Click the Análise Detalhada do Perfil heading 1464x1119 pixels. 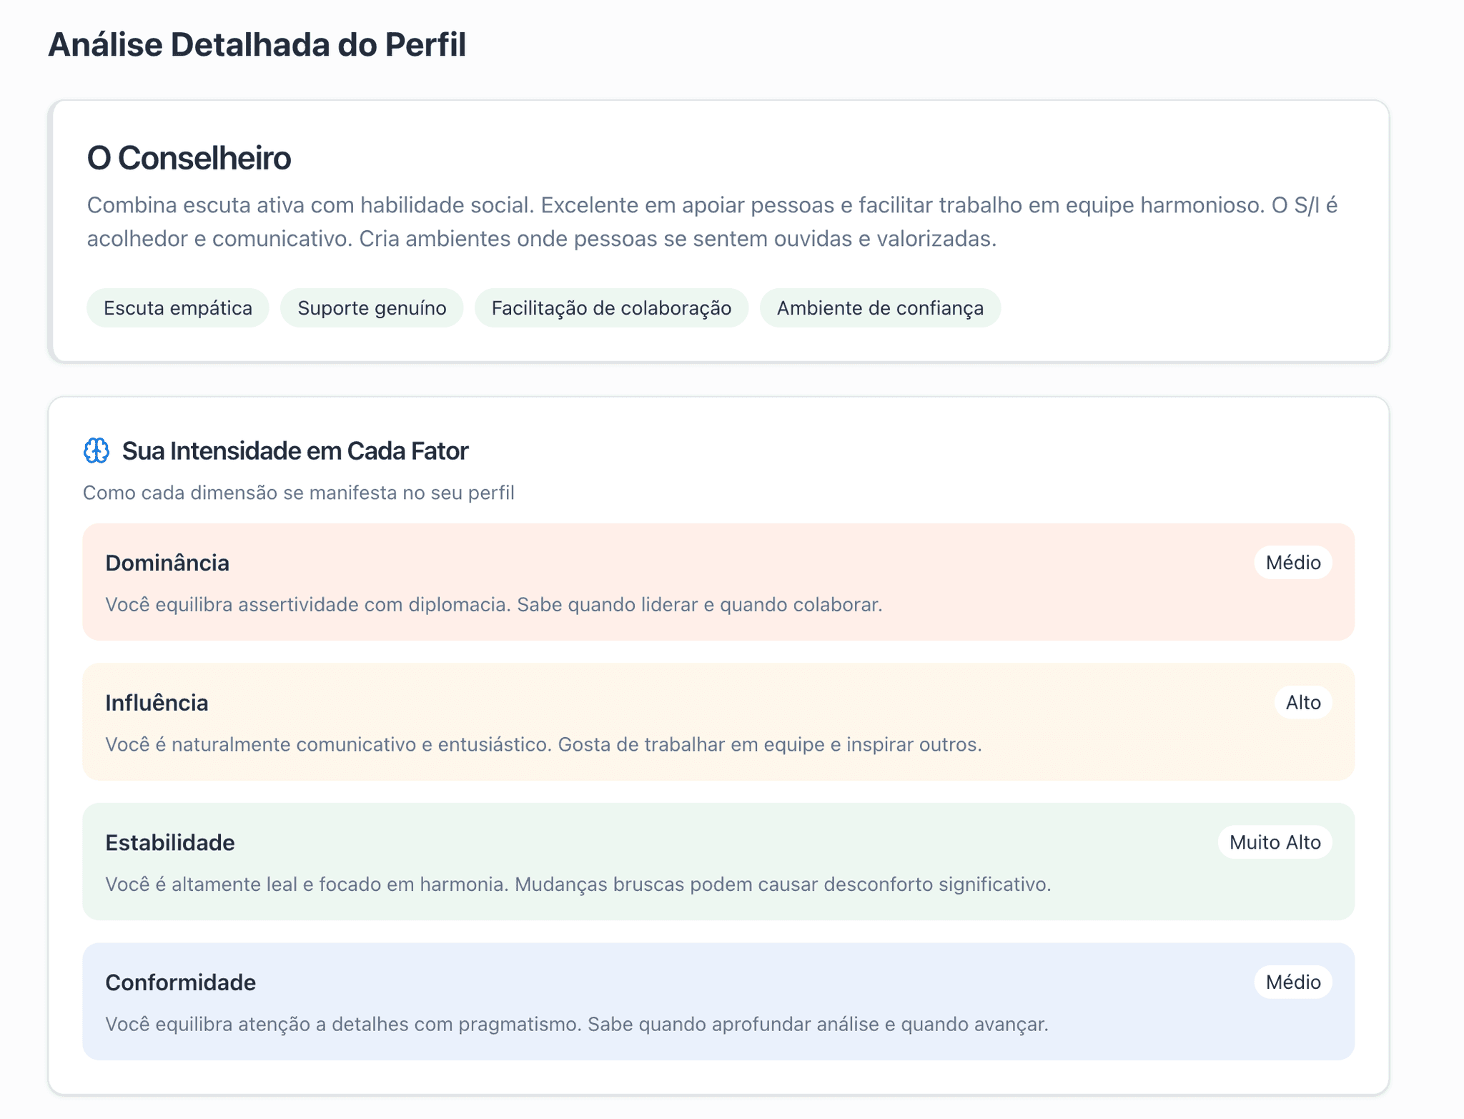(x=257, y=44)
